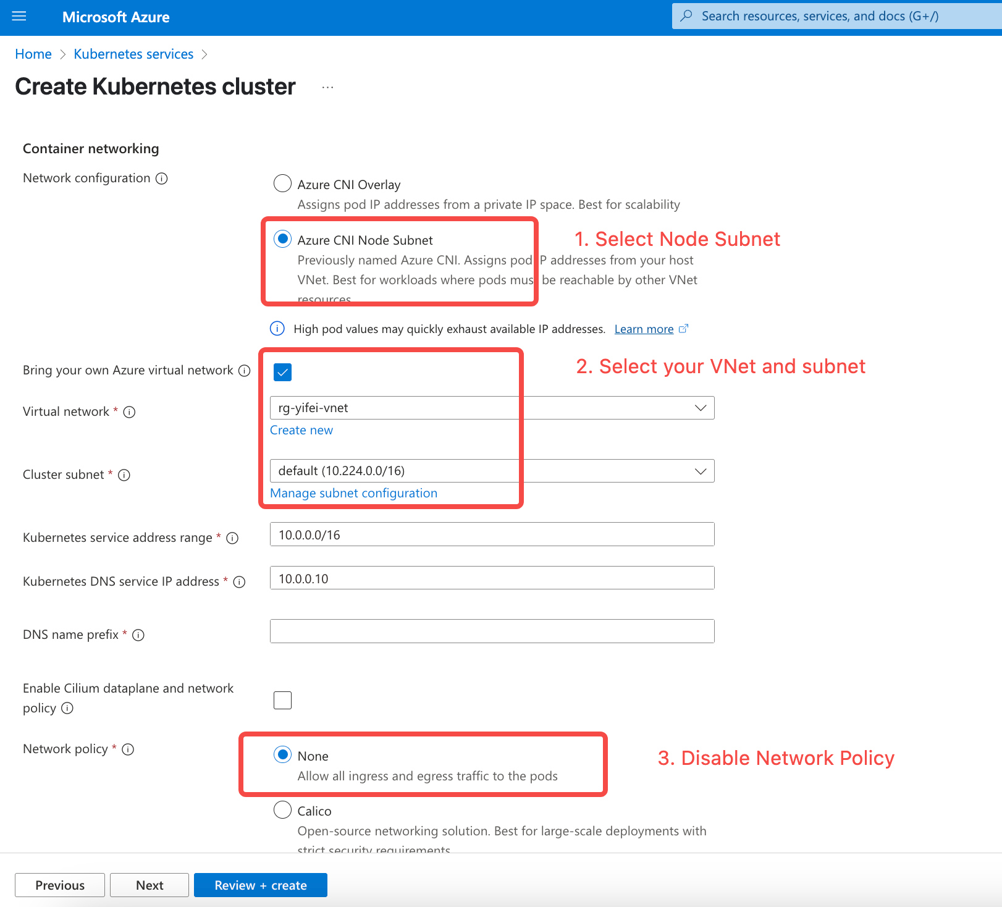Click the info icon before High pod values message
1002x907 pixels.
click(277, 329)
